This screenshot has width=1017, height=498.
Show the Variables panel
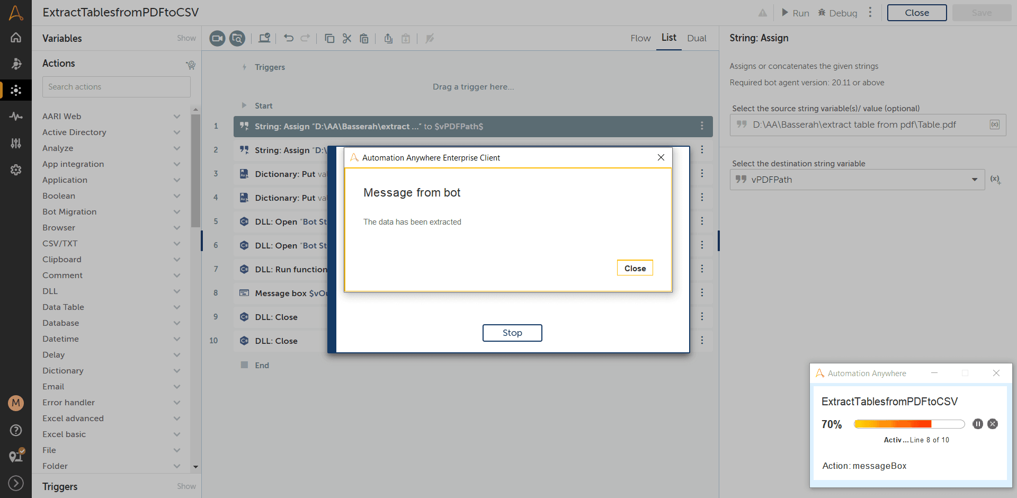pos(186,38)
